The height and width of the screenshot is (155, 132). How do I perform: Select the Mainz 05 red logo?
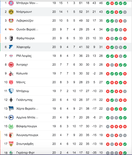coord(11,82)
